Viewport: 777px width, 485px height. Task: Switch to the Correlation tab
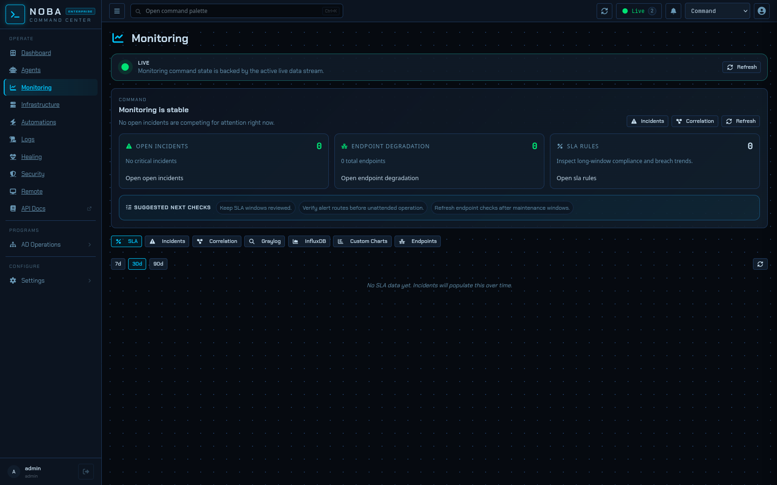217,242
